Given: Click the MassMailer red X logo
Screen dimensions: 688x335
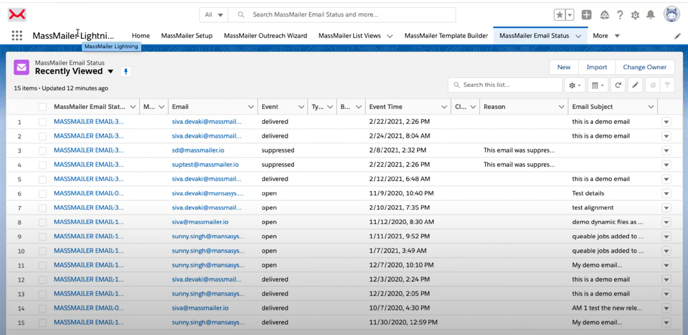Looking at the screenshot, I should (17, 15).
